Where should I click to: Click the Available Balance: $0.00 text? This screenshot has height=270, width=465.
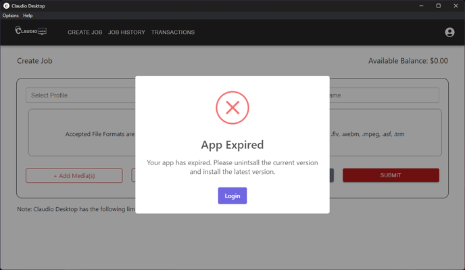coord(408,61)
